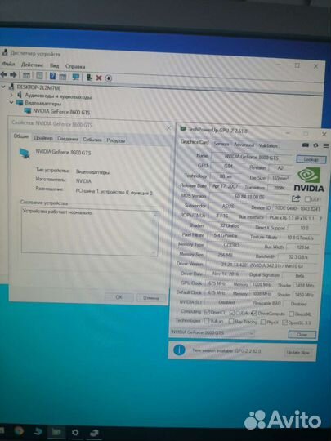Screen dimensions: 331x441
Task: Toggle the console tree icon in Device Manager toolbar
Action: point(26,75)
